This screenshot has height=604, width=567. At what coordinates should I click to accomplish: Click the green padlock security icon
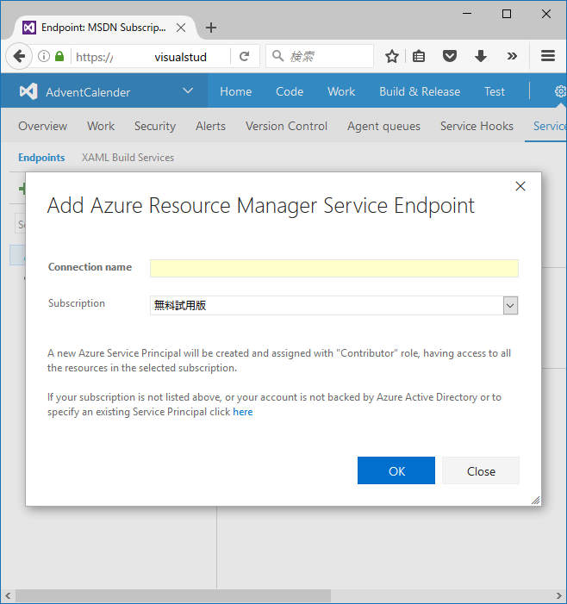click(59, 57)
